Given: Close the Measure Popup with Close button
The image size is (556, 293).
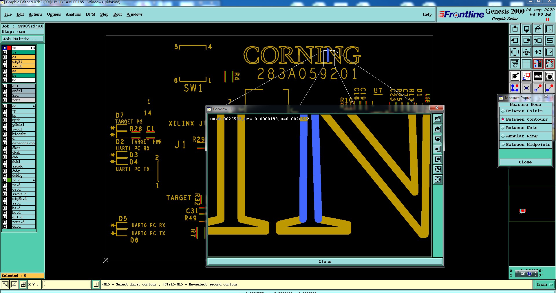Looking at the screenshot, I should [525, 162].
